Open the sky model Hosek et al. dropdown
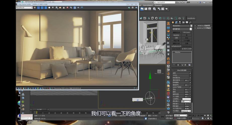Image resolution: width=232 pixels, height=125 pixels. point(186,111)
